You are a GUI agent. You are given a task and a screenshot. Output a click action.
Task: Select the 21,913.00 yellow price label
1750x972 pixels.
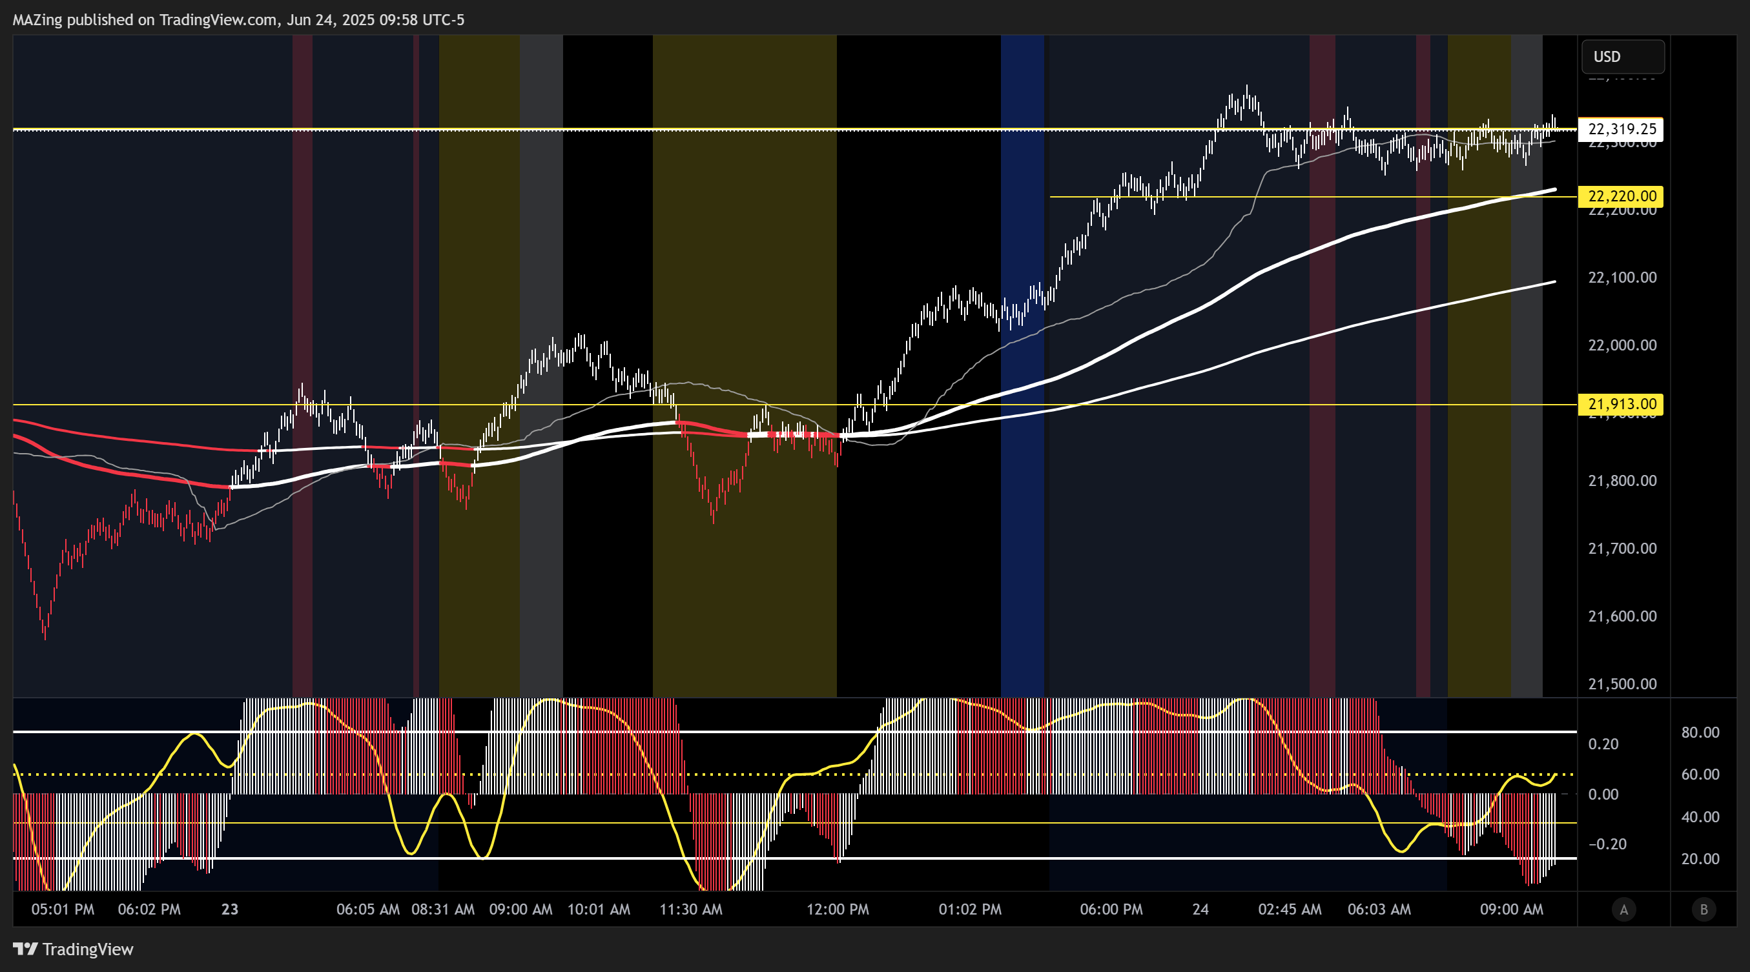click(1621, 404)
